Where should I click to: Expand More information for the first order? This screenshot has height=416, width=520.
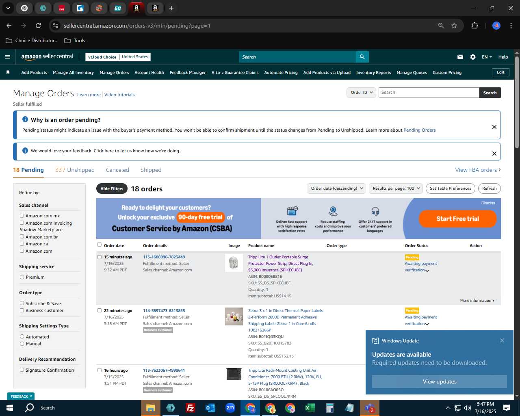coord(477,301)
